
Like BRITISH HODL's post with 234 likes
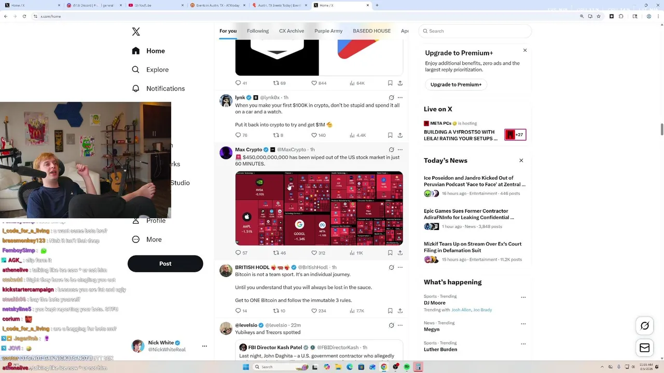point(318,311)
